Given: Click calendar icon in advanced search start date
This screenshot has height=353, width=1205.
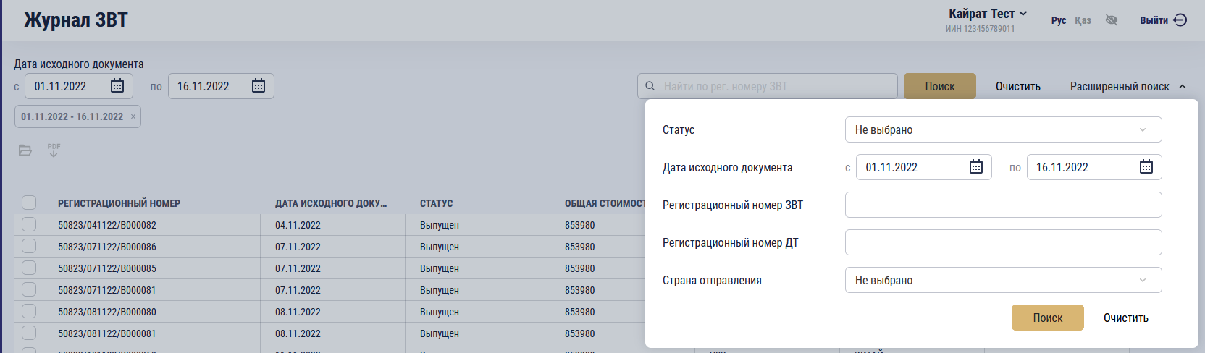Looking at the screenshot, I should [x=976, y=167].
